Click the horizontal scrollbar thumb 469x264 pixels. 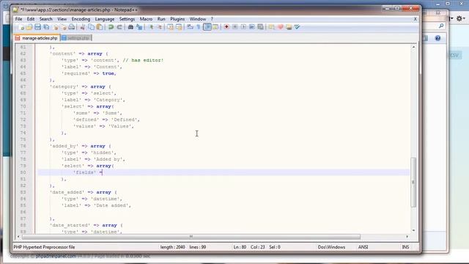191,237
